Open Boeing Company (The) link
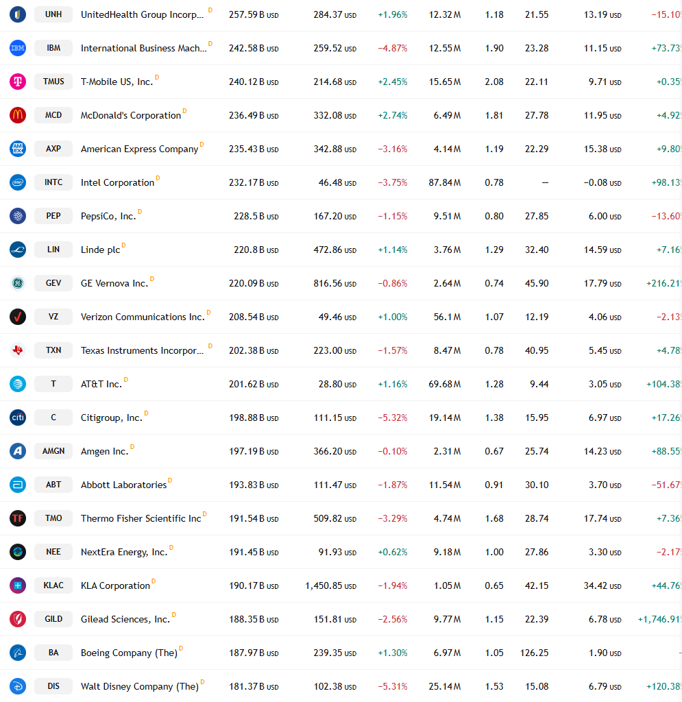This screenshot has width=682, height=702. [129, 653]
